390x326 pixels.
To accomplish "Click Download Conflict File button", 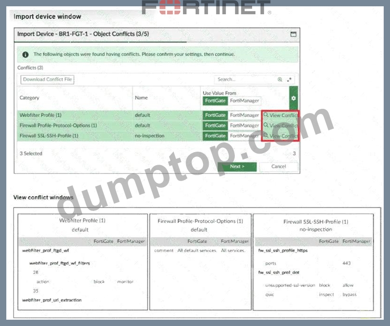I will pyautogui.click(x=47, y=79).
